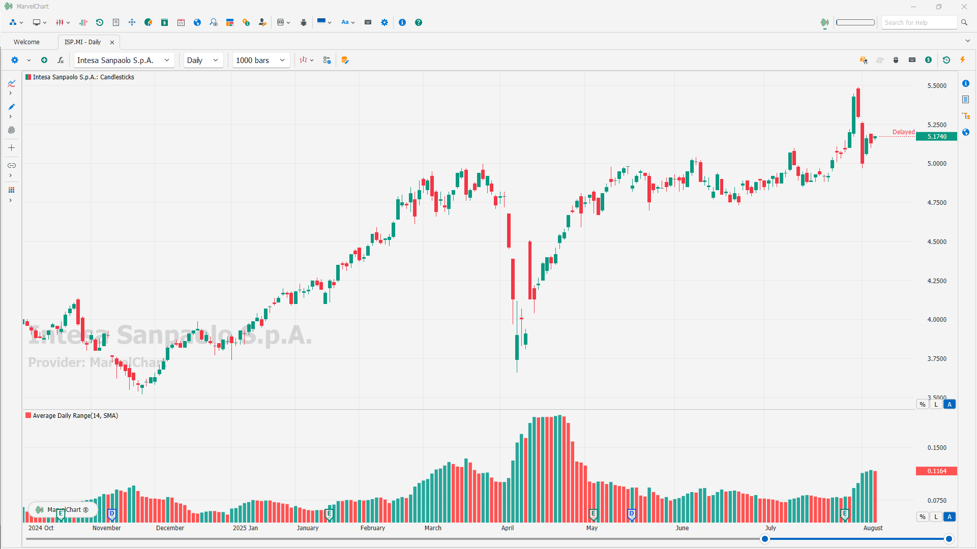Image resolution: width=977 pixels, height=549 pixels.
Task: Select the crosshair plus tool in left sidebar
Action: click(x=11, y=148)
